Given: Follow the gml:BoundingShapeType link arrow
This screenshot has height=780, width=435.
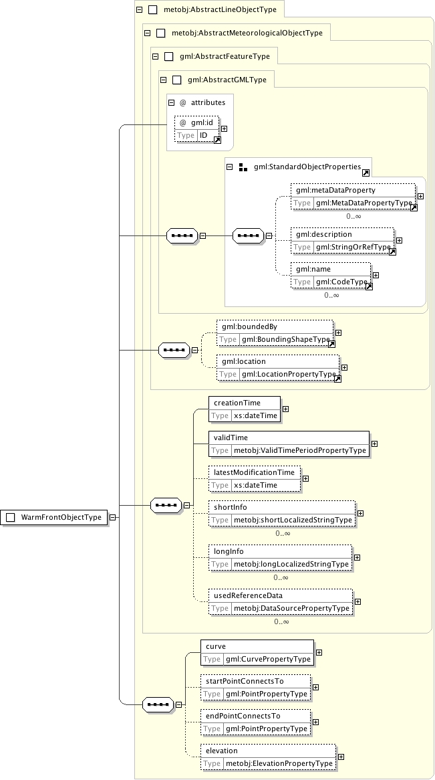Looking at the screenshot, I should click(331, 345).
